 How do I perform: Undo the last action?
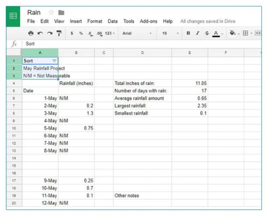[x=40, y=33]
